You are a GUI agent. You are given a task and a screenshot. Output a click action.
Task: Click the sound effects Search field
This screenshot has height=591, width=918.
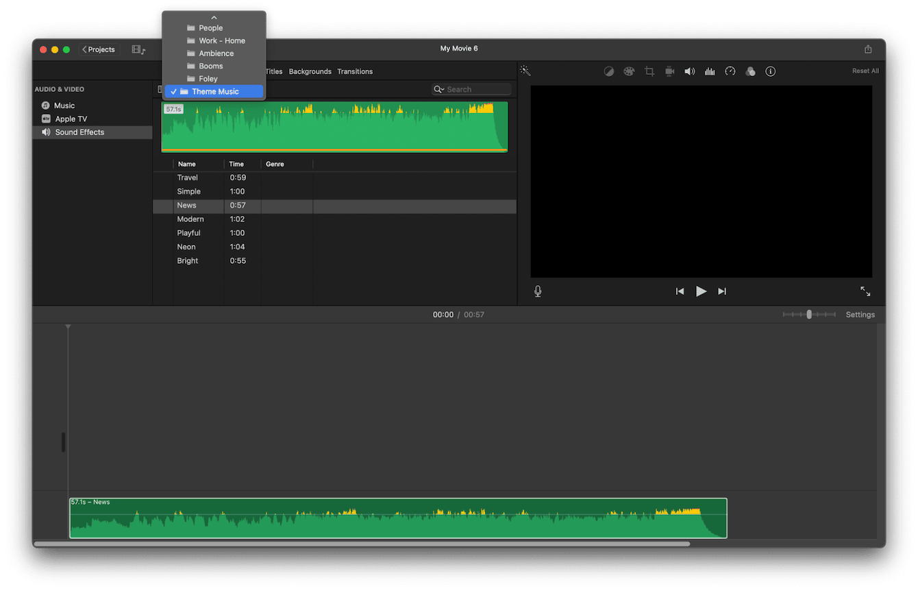coord(476,89)
